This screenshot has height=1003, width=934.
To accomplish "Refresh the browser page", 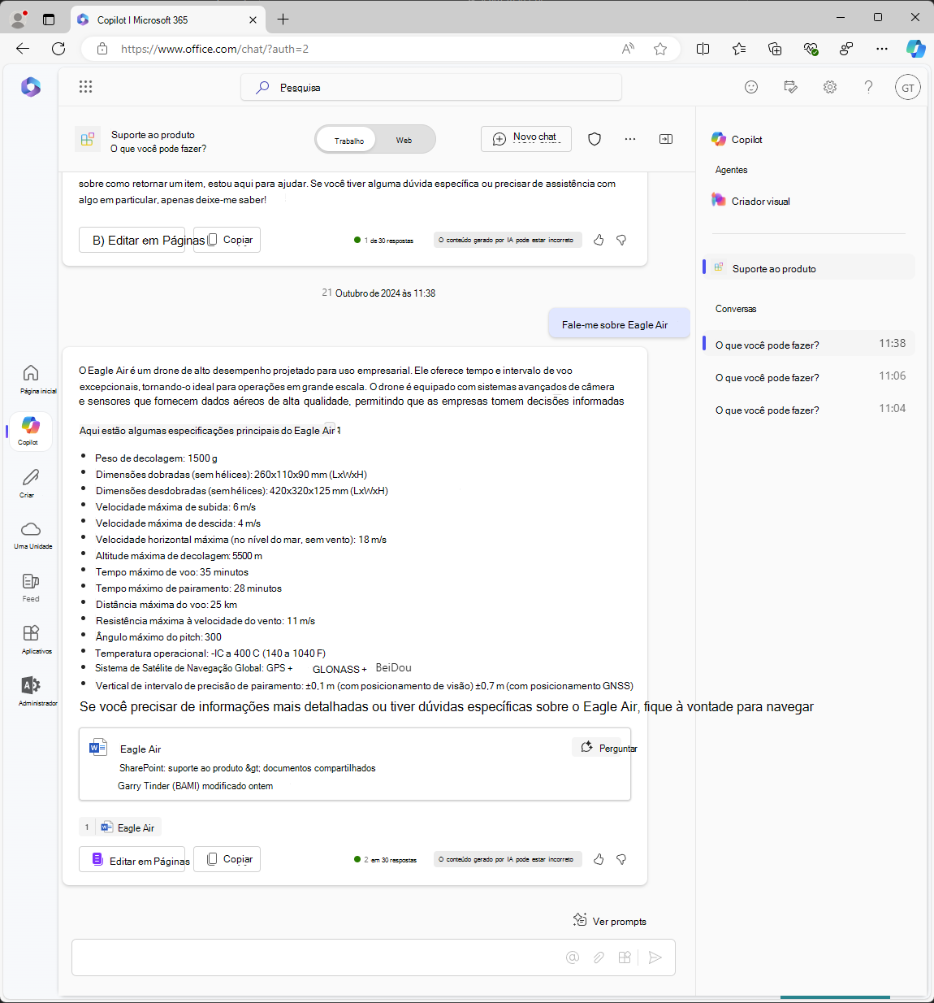I will (x=58, y=49).
